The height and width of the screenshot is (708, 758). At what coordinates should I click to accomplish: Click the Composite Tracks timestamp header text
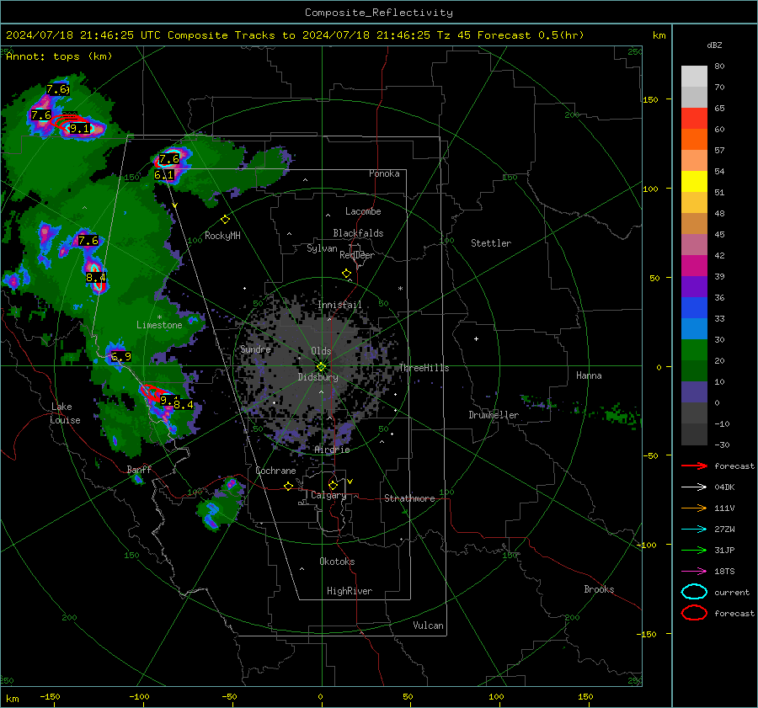tap(295, 35)
